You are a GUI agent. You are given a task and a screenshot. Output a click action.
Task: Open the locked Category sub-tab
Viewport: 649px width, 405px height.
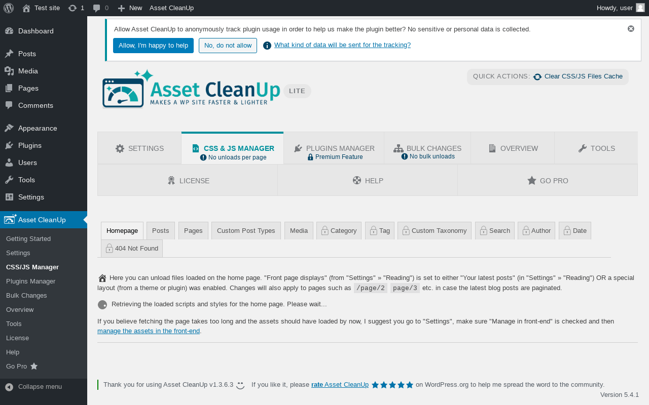(x=339, y=230)
